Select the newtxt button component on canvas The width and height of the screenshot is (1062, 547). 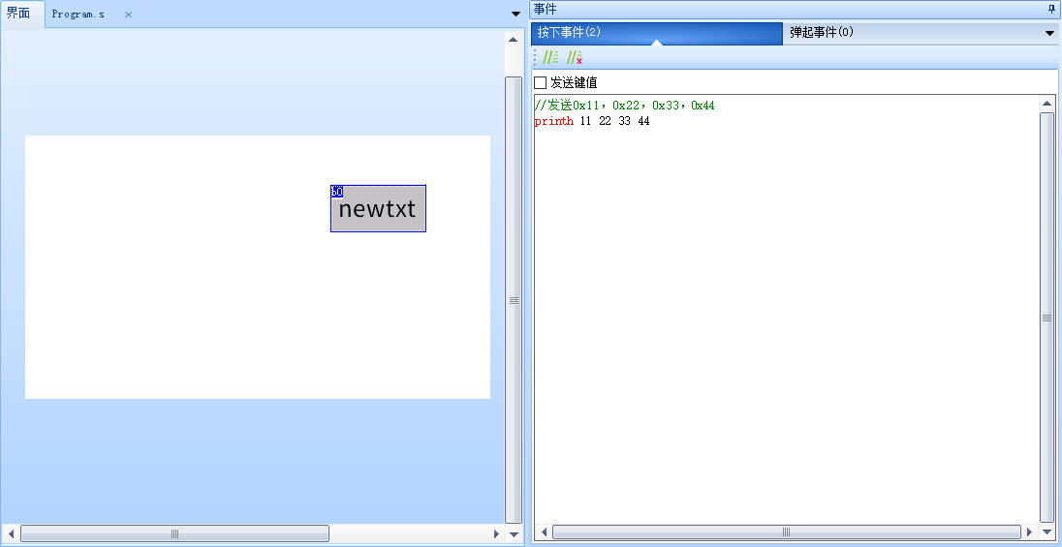point(378,211)
